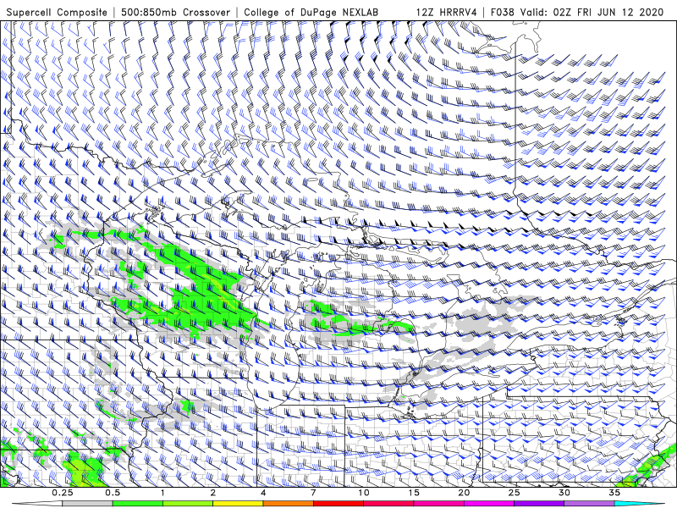This screenshot has width=677, height=508.
Task: Click the legend value 35
Action: [614, 493]
